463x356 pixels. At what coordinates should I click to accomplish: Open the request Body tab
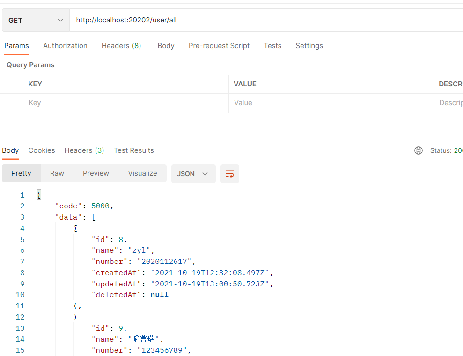click(x=166, y=46)
